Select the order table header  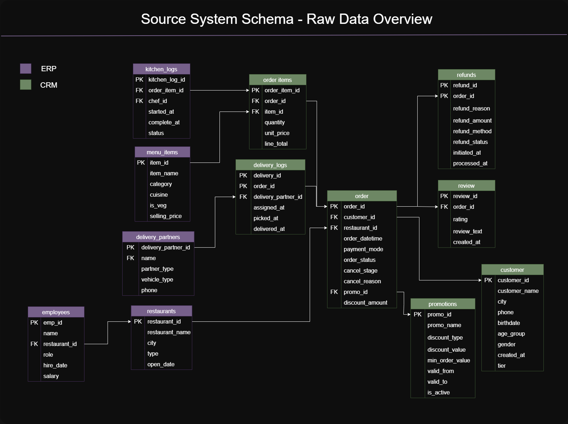(x=362, y=196)
